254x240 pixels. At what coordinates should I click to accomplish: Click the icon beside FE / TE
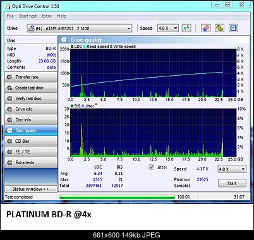pyautogui.click(x=9, y=152)
